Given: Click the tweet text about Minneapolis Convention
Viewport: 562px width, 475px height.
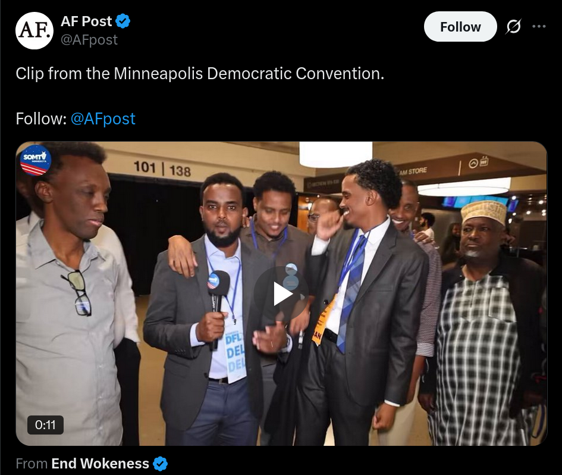Looking at the screenshot, I should pos(200,74).
